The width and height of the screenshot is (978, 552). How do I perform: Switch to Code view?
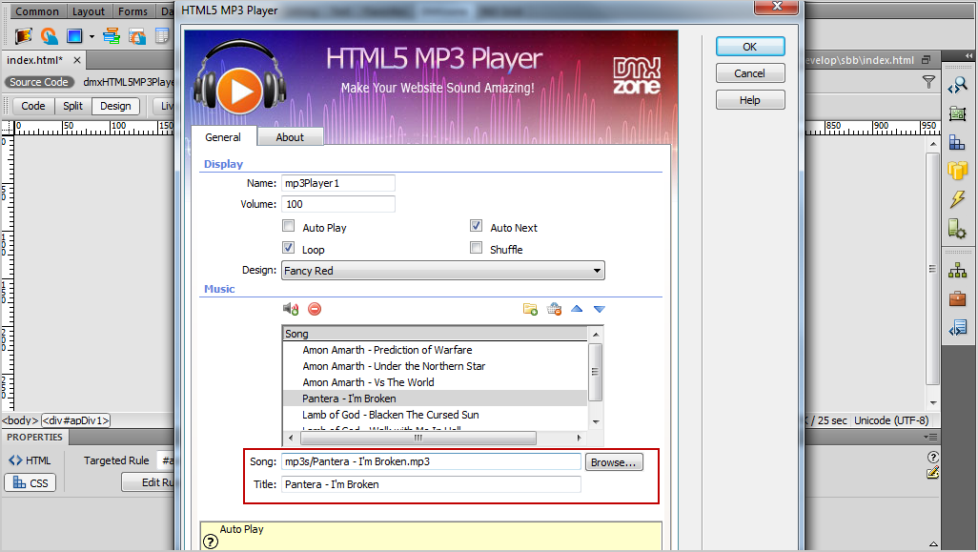[x=33, y=106]
